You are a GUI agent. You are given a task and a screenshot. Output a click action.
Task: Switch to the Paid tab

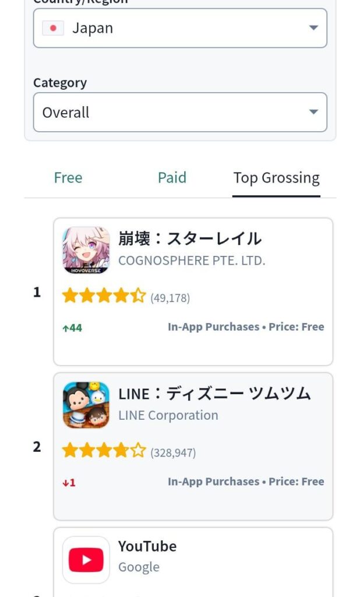coord(172,178)
